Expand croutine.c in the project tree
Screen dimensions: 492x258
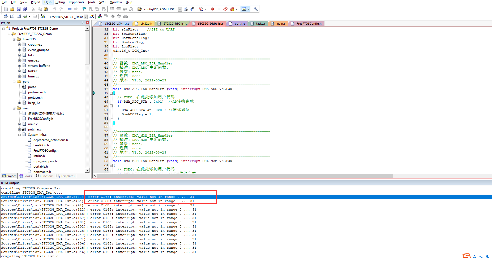click(20, 45)
